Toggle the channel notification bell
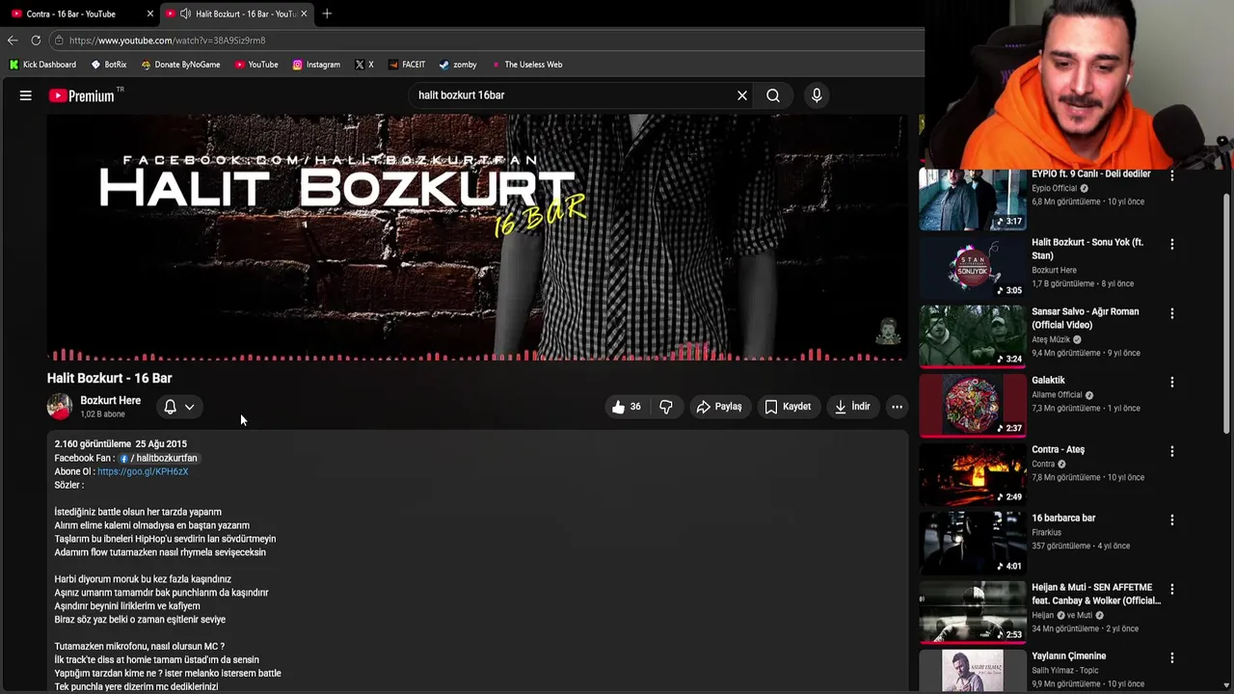This screenshot has height=694, width=1234. [170, 407]
